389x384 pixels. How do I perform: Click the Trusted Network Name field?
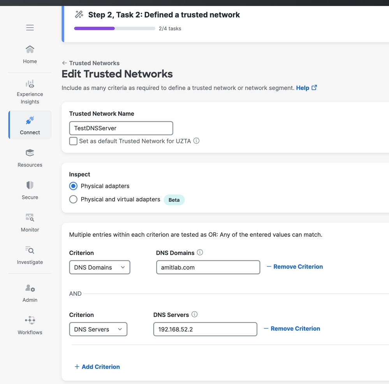(x=121, y=128)
